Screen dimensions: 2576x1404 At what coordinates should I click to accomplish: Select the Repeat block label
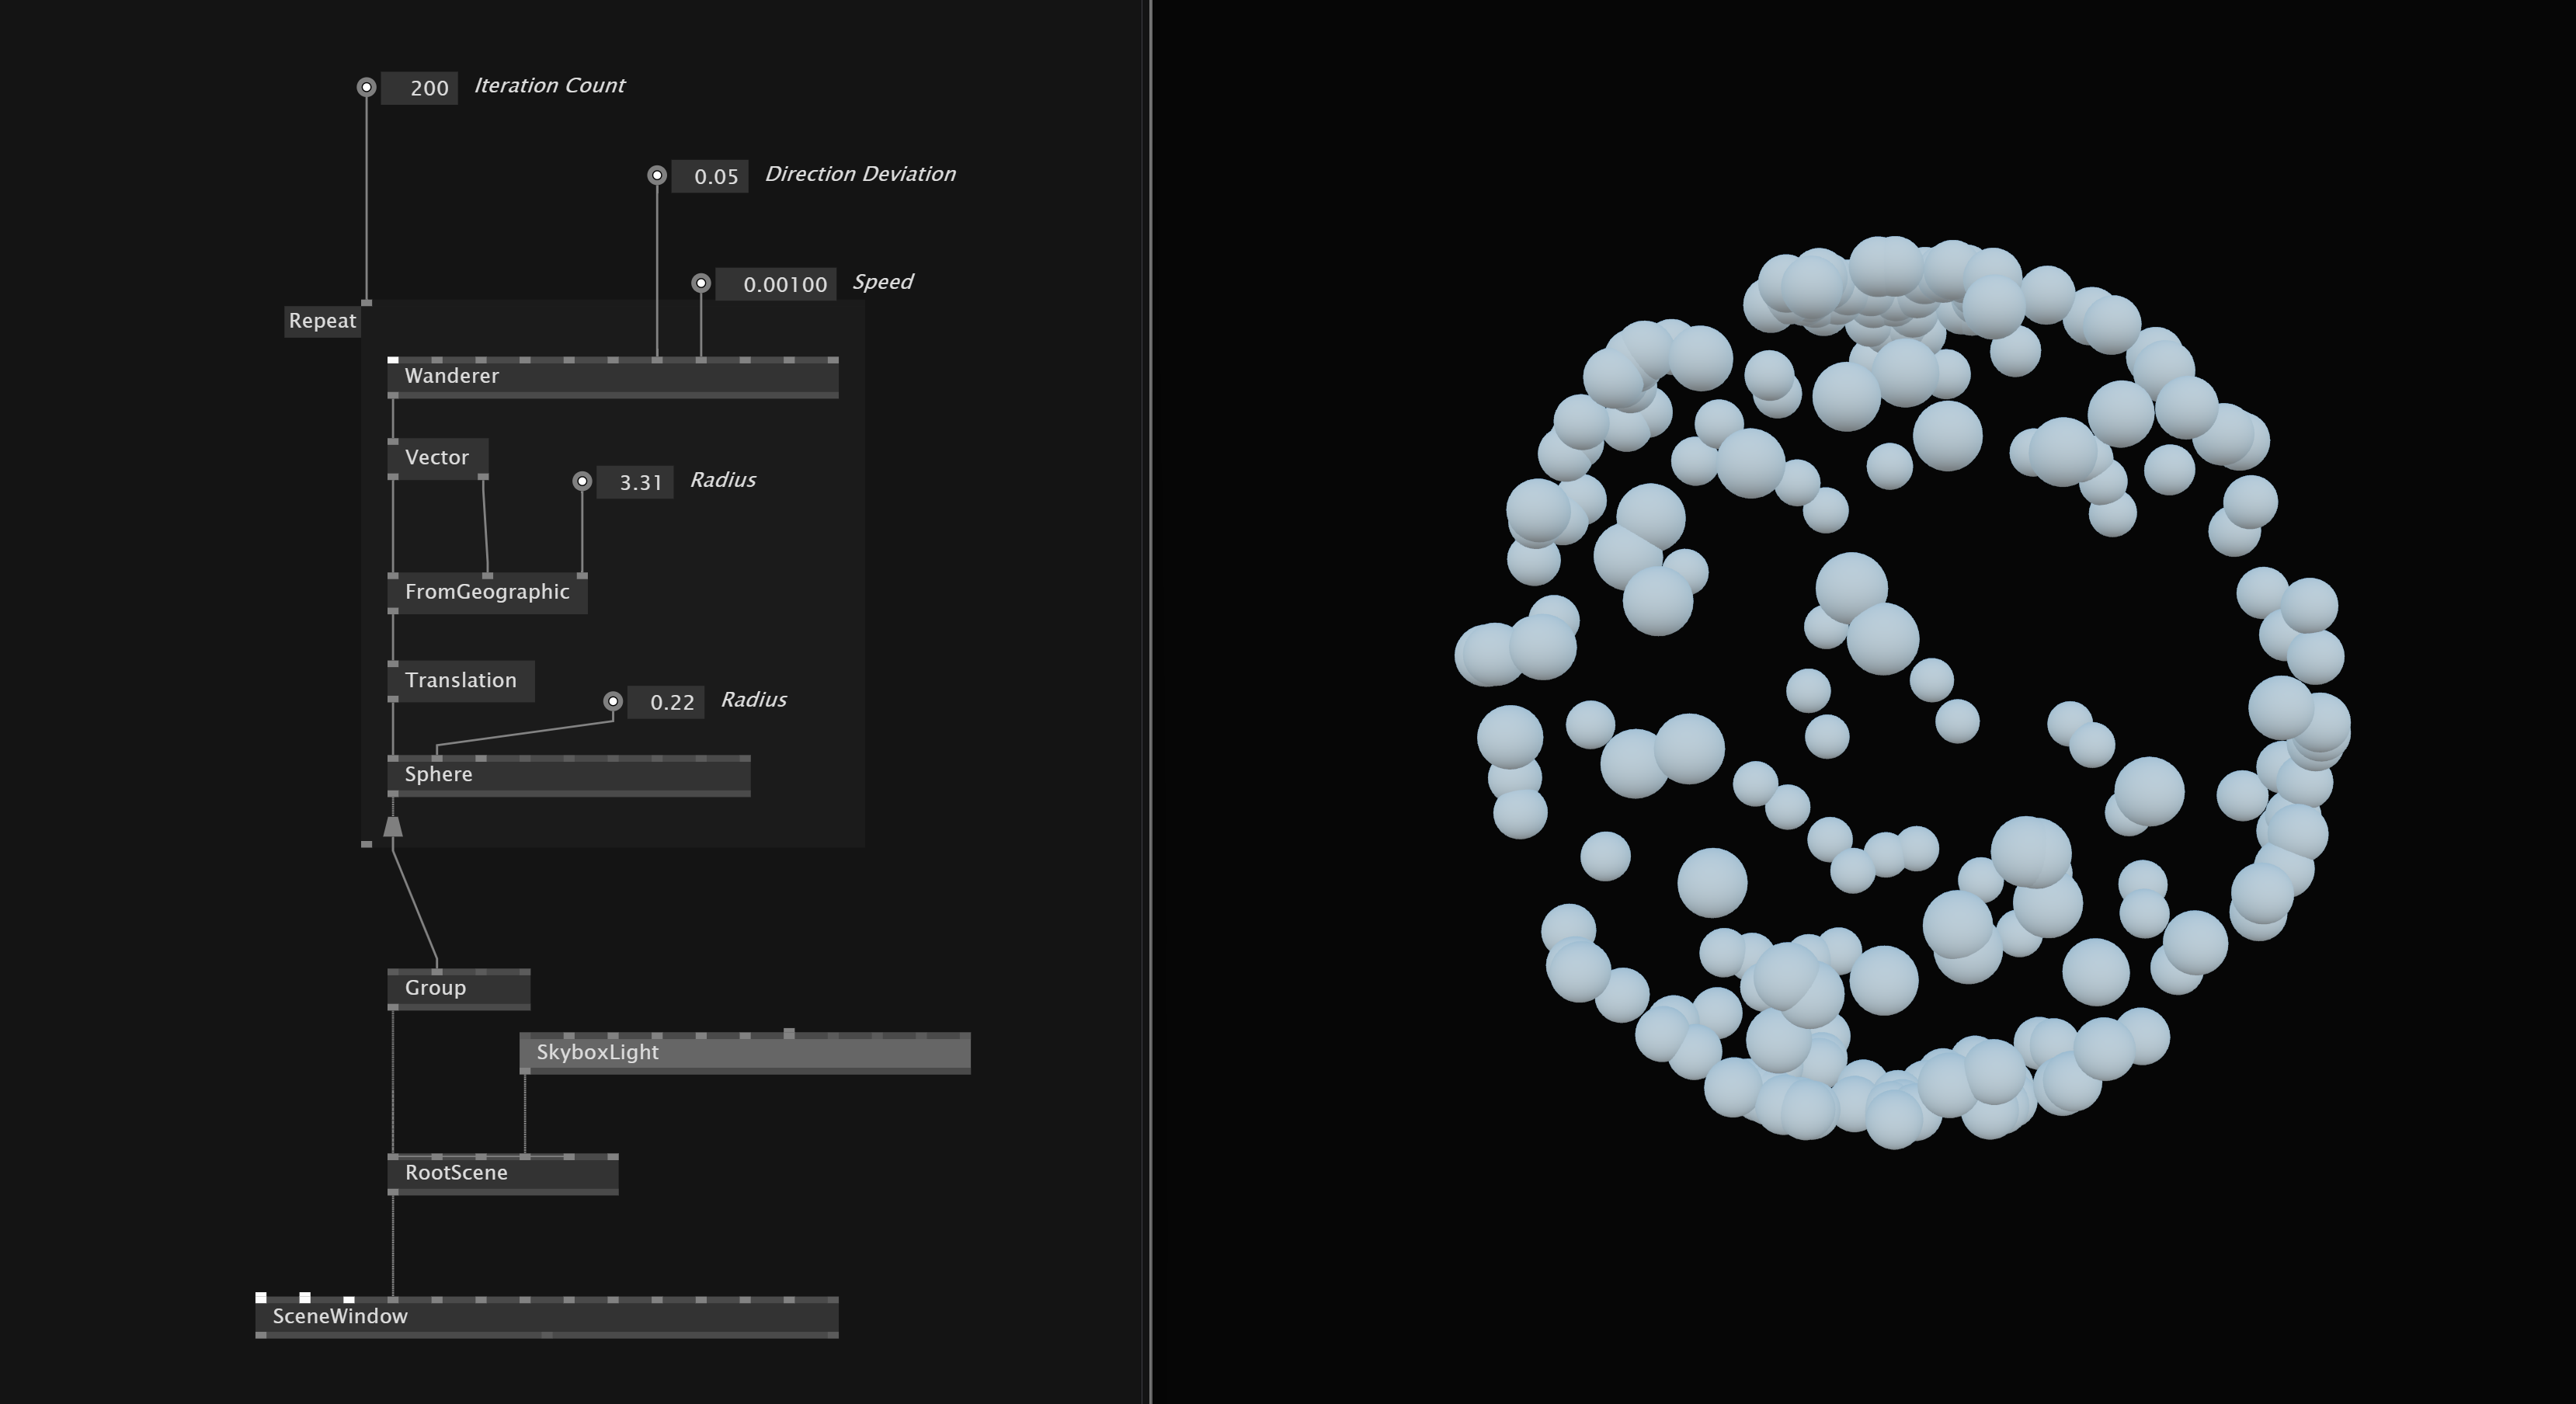(322, 321)
